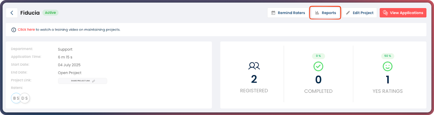
Task: Click the Edit Project text
Action: [363, 13]
